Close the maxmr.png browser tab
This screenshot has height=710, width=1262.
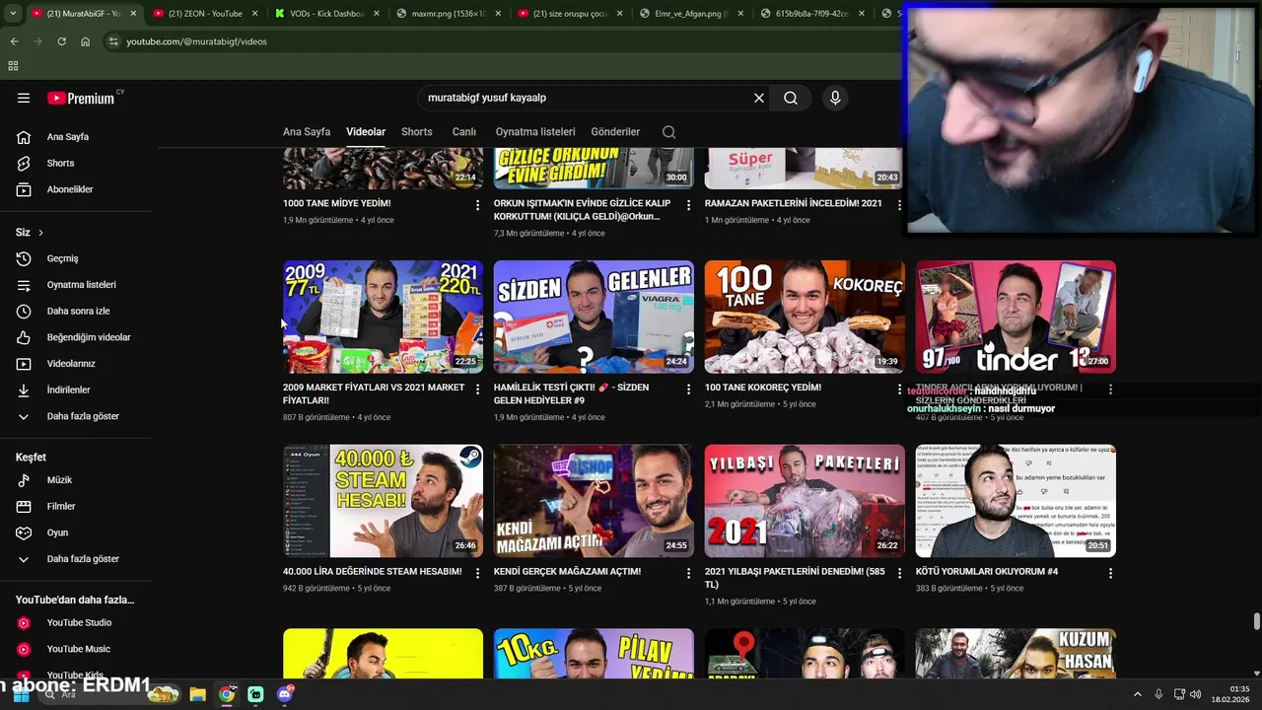pyautogui.click(x=498, y=14)
